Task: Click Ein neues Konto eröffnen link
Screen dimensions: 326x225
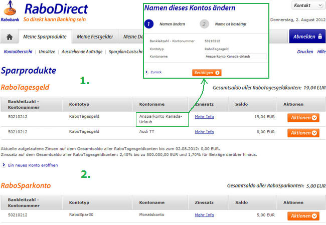Action: pos(33,165)
